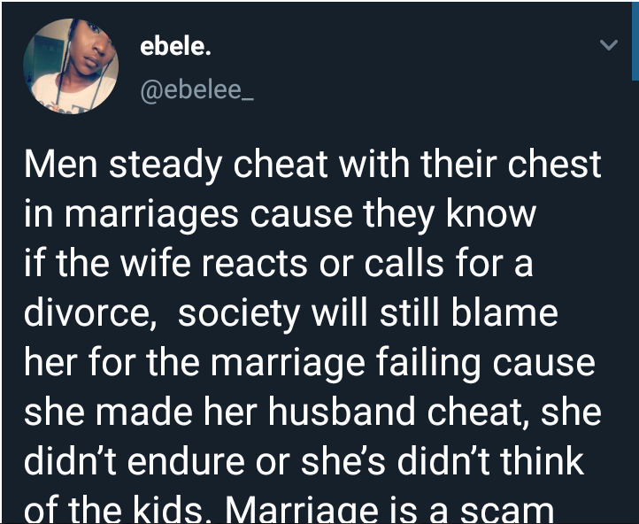The image size is (639, 524).
Task: Click the line 'in marriages cause they know'
Action: (280, 214)
